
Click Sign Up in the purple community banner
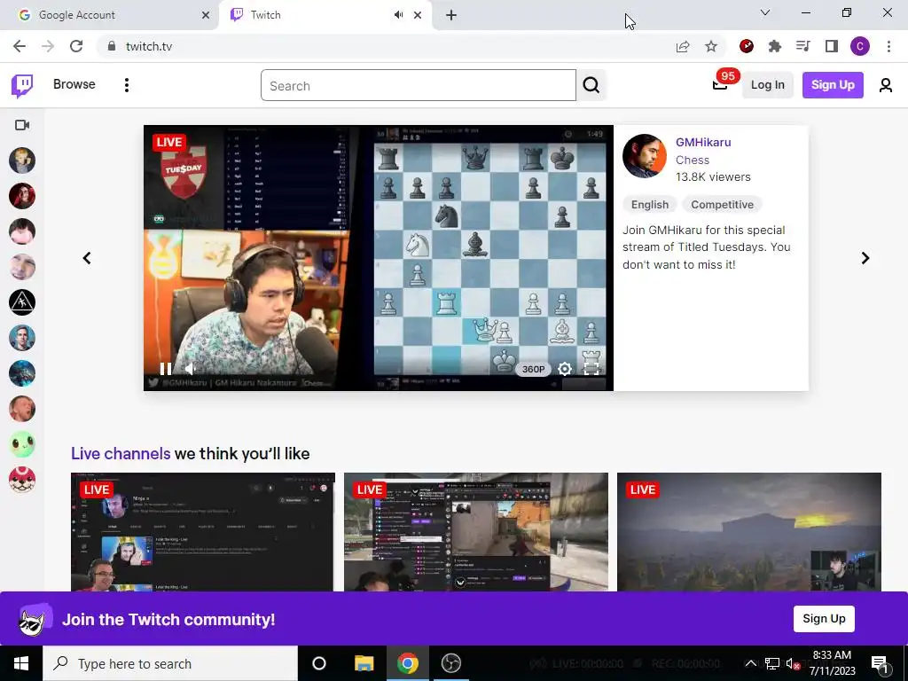click(x=824, y=618)
